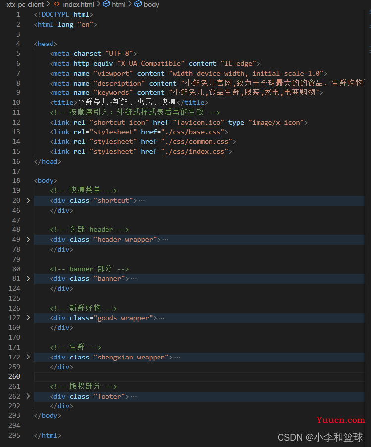Click line number 295 in the gutter
The width and height of the screenshot is (371, 447).
[14, 435]
